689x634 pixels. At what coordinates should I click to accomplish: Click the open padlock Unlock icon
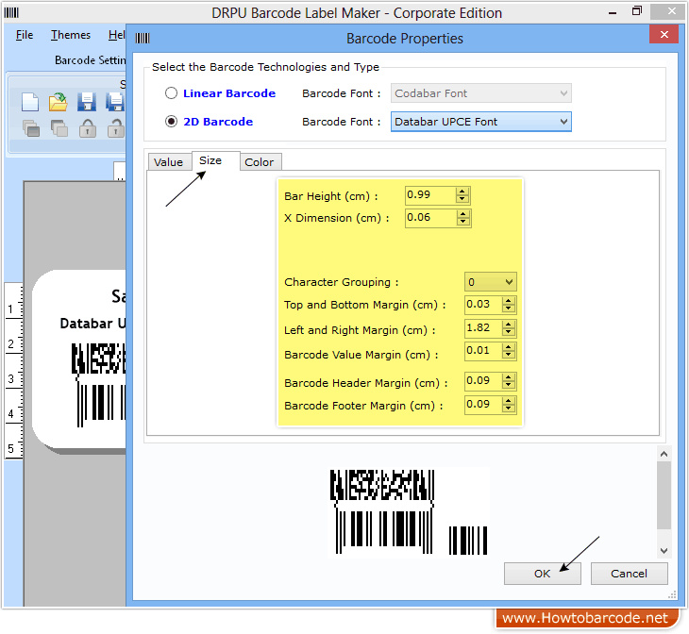click(116, 128)
